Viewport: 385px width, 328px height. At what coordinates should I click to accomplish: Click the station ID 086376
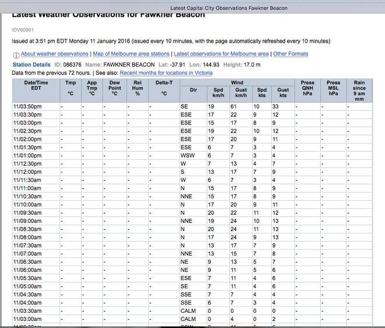pos(72,65)
